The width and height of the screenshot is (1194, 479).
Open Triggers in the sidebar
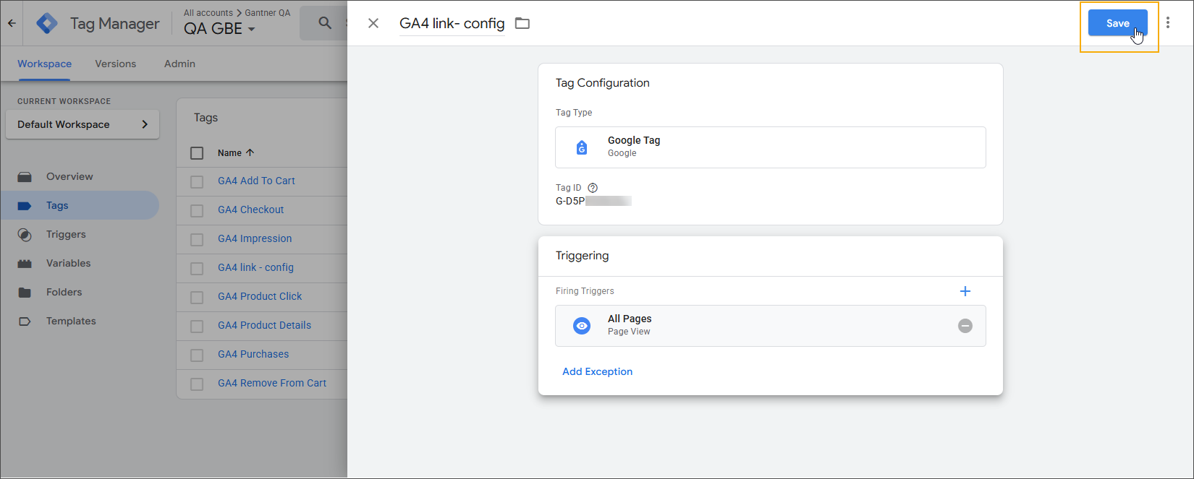[66, 234]
